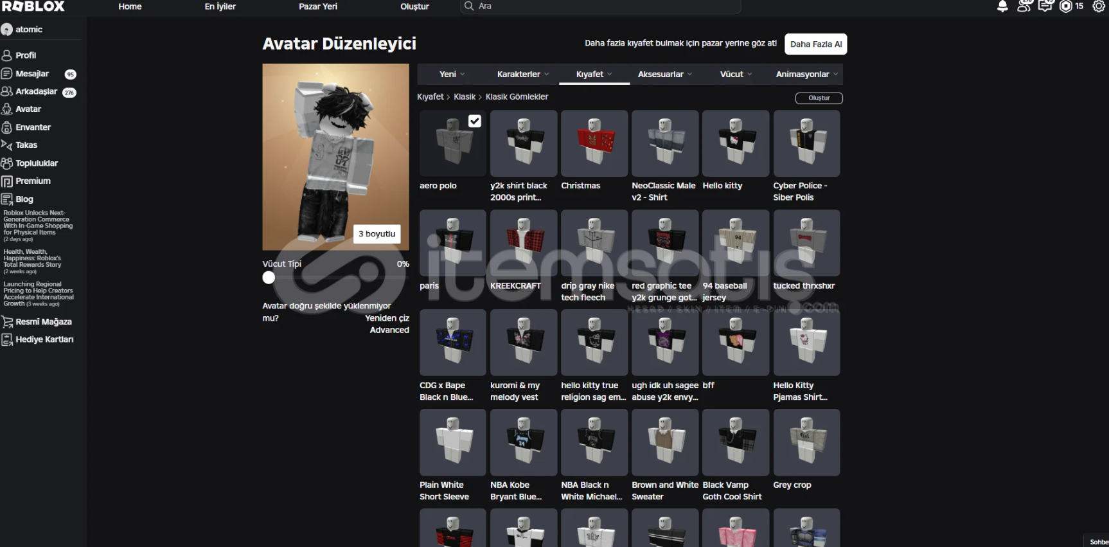Screen dimensions: 1109x547
Task: Open notifications via the bell icon
Action: 1002,6
